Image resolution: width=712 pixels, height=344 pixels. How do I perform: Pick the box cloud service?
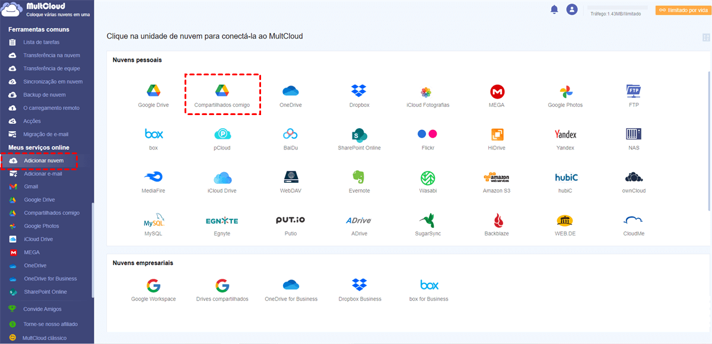[154, 138]
